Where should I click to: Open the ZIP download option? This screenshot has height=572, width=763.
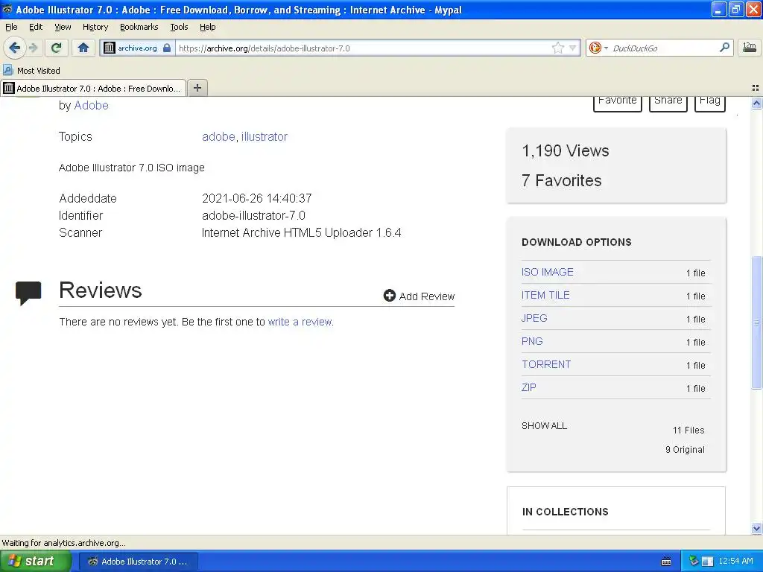pos(528,387)
